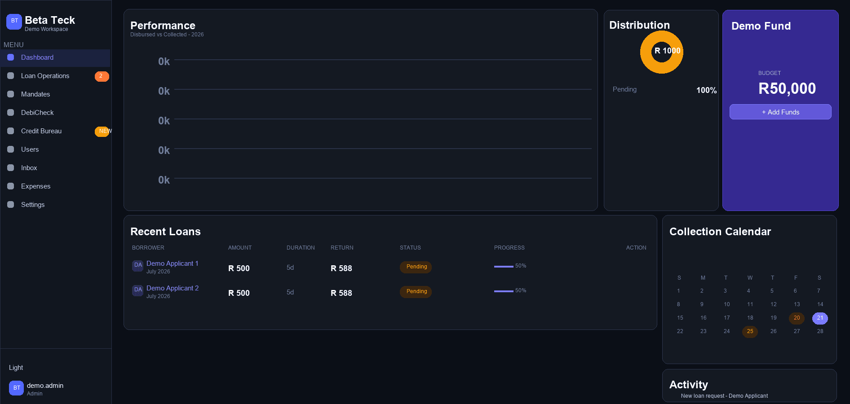The height and width of the screenshot is (404, 850).
Task: Click the Settings menu icon
Action: click(11, 205)
